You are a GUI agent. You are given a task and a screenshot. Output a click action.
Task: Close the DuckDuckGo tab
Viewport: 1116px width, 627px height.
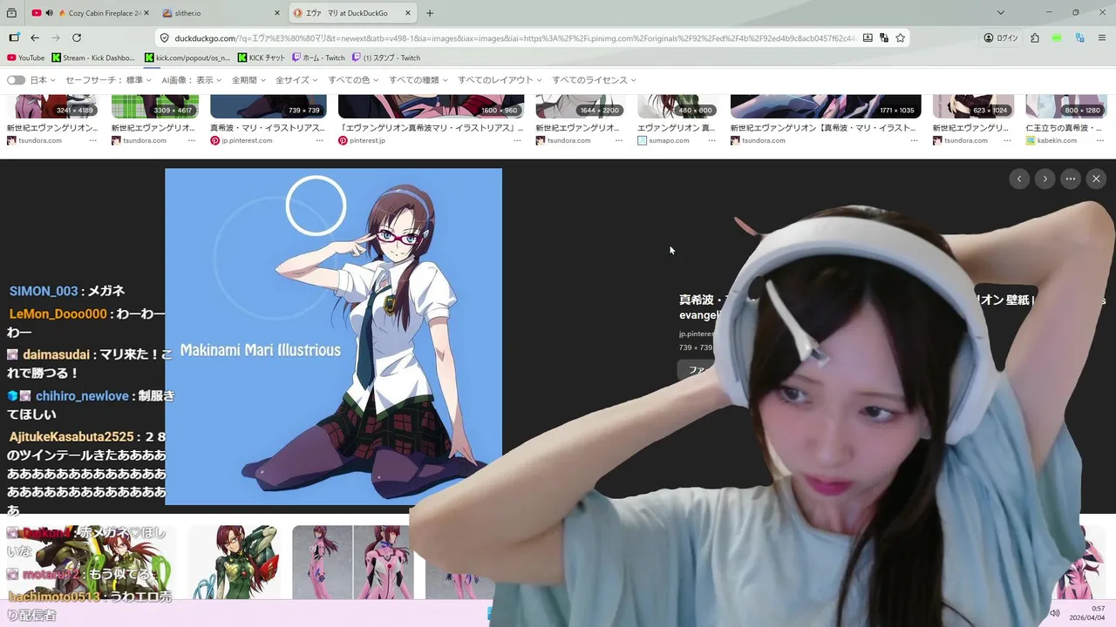[408, 13]
